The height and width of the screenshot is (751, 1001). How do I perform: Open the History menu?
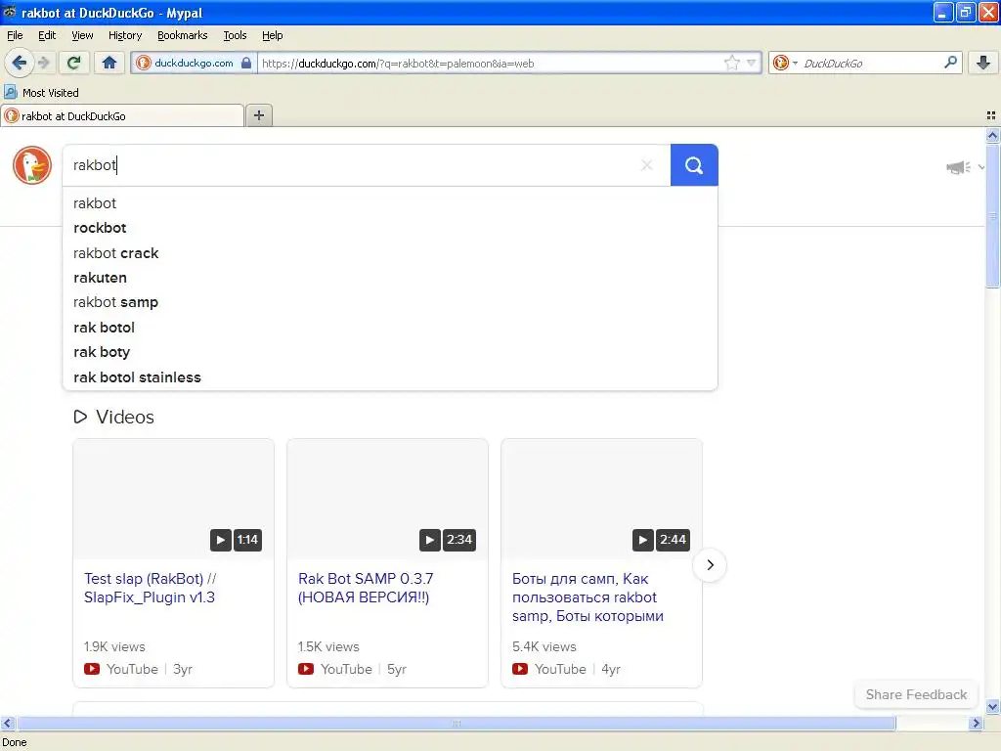tap(124, 35)
